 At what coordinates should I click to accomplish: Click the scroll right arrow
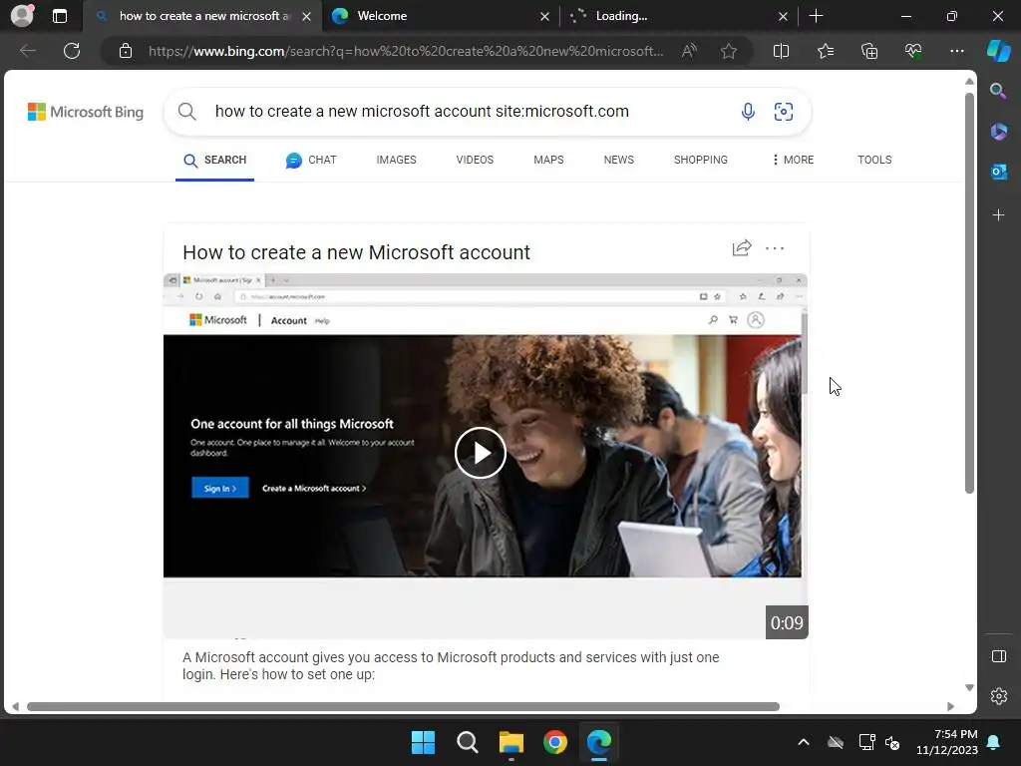tap(950, 707)
